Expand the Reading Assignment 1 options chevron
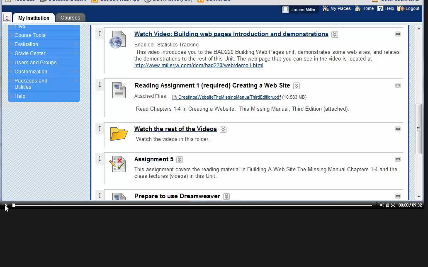 click(x=297, y=86)
